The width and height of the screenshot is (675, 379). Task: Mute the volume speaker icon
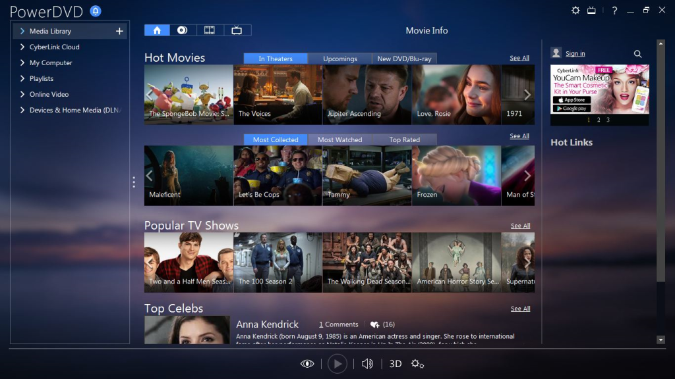[x=367, y=364]
